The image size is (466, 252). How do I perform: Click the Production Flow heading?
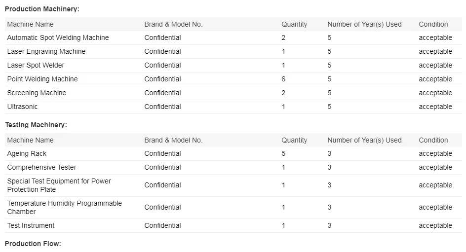[33, 244]
